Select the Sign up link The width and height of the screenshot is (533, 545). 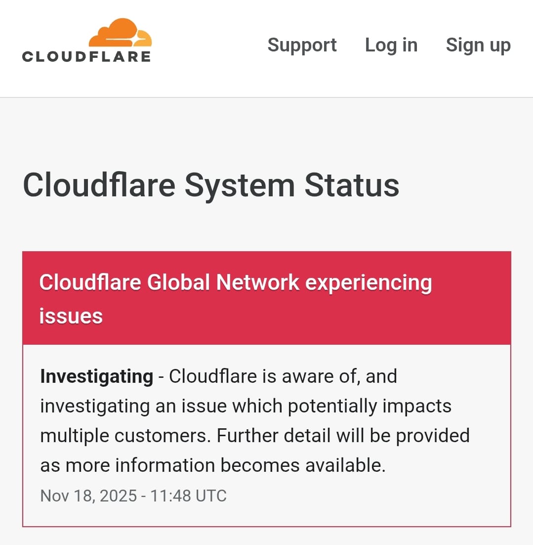(x=478, y=45)
